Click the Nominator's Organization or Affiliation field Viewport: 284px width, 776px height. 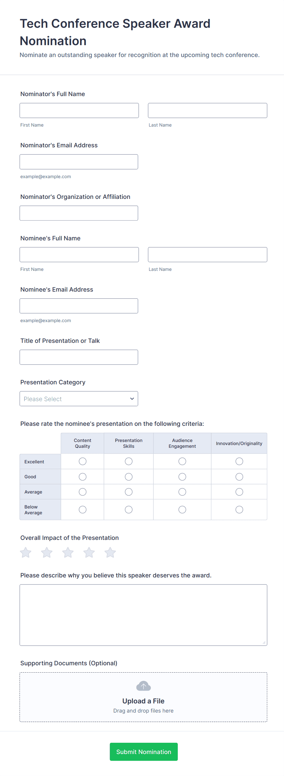(x=79, y=213)
